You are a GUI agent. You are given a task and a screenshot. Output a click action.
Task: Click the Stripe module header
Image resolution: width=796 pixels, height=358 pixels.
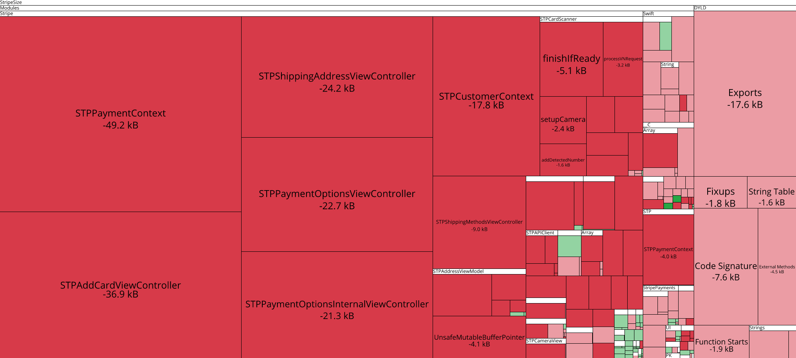click(321, 14)
